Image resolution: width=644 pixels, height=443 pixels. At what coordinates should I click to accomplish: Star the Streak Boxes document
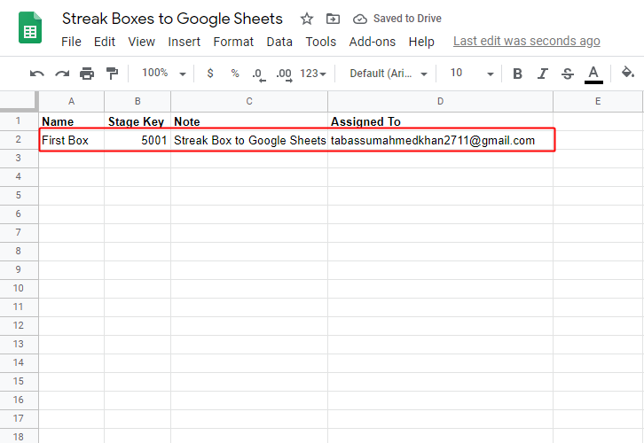coord(306,19)
